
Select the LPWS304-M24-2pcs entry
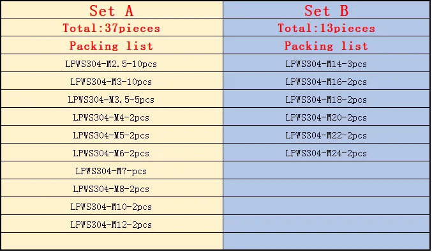pyautogui.click(x=327, y=152)
